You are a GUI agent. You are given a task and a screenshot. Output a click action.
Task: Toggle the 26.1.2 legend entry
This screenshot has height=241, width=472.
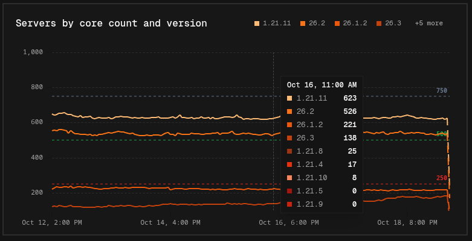(351, 23)
